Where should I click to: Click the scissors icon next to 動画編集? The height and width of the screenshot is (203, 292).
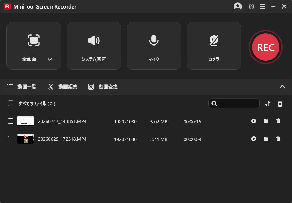coord(51,87)
